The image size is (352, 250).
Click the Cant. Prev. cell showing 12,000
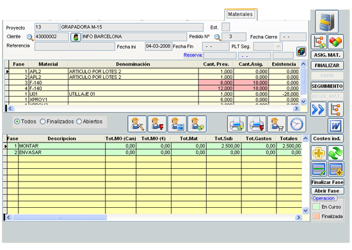pyautogui.click(x=216, y=88)
